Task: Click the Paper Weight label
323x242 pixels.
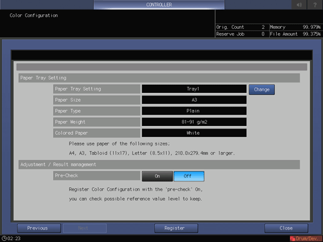Action: tap(97, 122)
